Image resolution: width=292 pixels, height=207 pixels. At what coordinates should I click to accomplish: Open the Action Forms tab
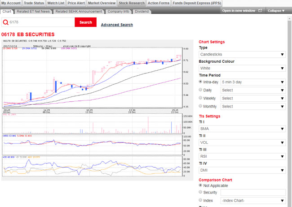(x=159, y=3)
